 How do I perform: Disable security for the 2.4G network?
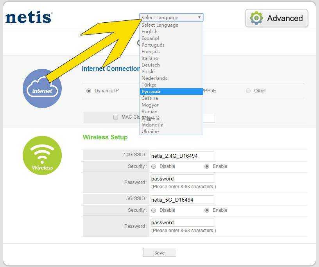(x=154, y=166)
